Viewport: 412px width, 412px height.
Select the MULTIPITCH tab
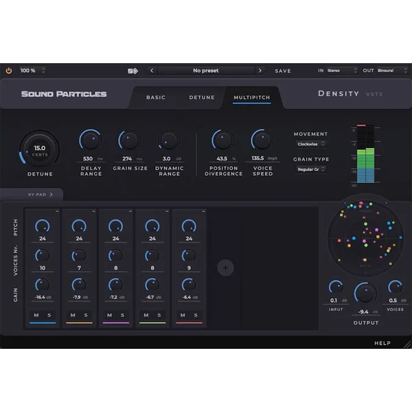[x=252, y=98]
